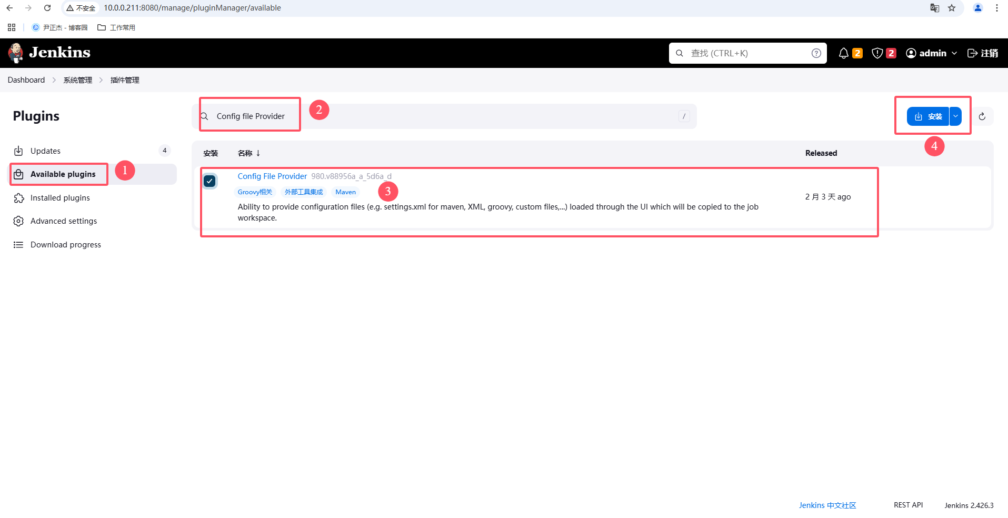The image size is (1008, 518).
Task: Sort the list by 名称 column
Action: coord(249,153)
